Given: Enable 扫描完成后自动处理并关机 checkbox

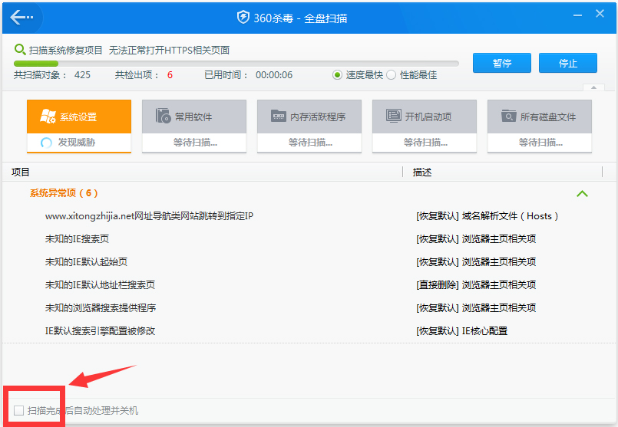Looking at the screenshot, I should (19, 411).
